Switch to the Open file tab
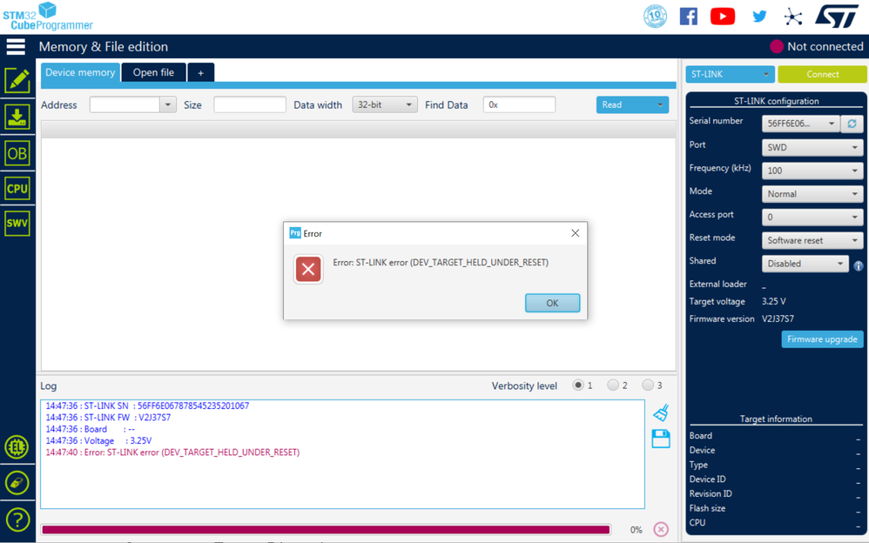869x543 pixels. 153,72
